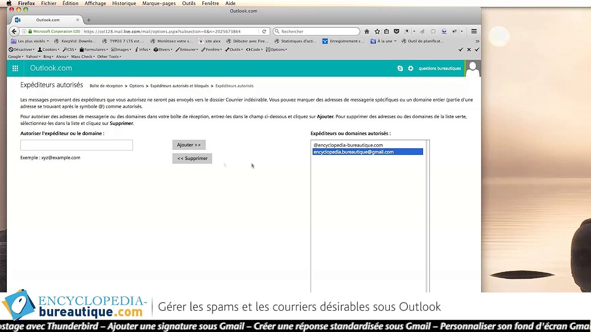Open the Formulaires toolbar dropdown
The width and height of the screenshot is (591, 332).
point(94,49)
